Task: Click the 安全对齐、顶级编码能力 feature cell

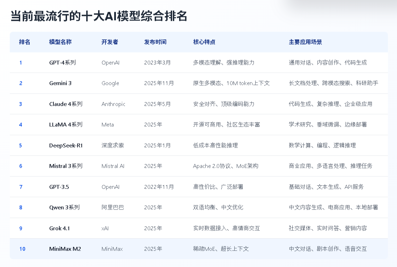Action: (x=224, y=104)
